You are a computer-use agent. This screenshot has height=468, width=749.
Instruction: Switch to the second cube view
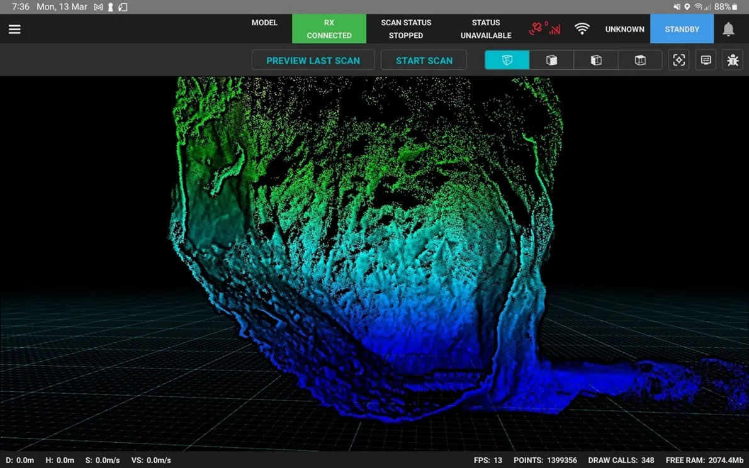click(x=551, y=60)
